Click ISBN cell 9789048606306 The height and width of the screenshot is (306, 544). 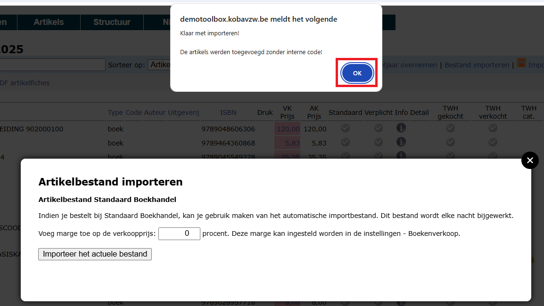coord(228,129)
